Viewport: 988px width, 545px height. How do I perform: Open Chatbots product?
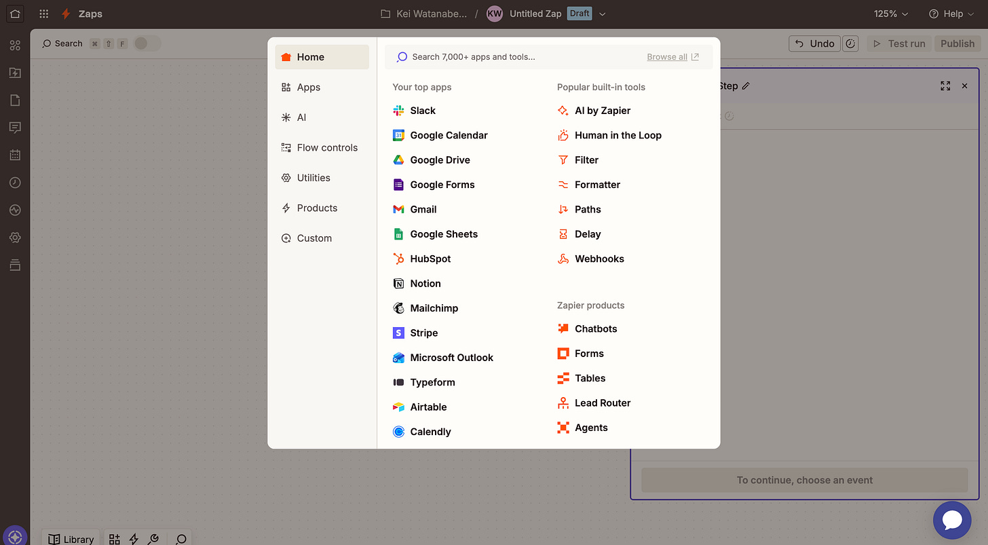(587, 328)
